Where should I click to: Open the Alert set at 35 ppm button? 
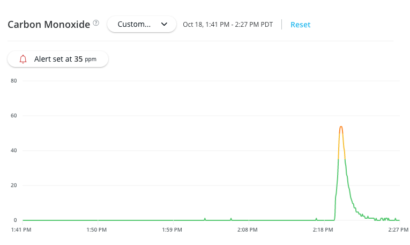58,60
